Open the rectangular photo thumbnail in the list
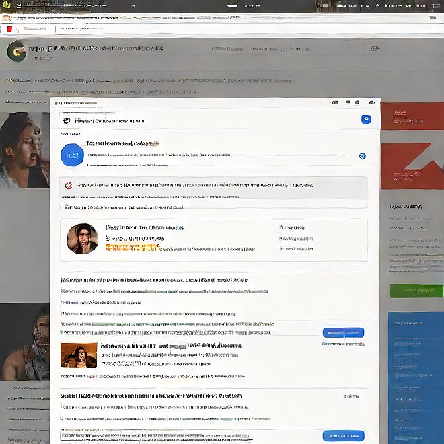 (x=79, y=355)
